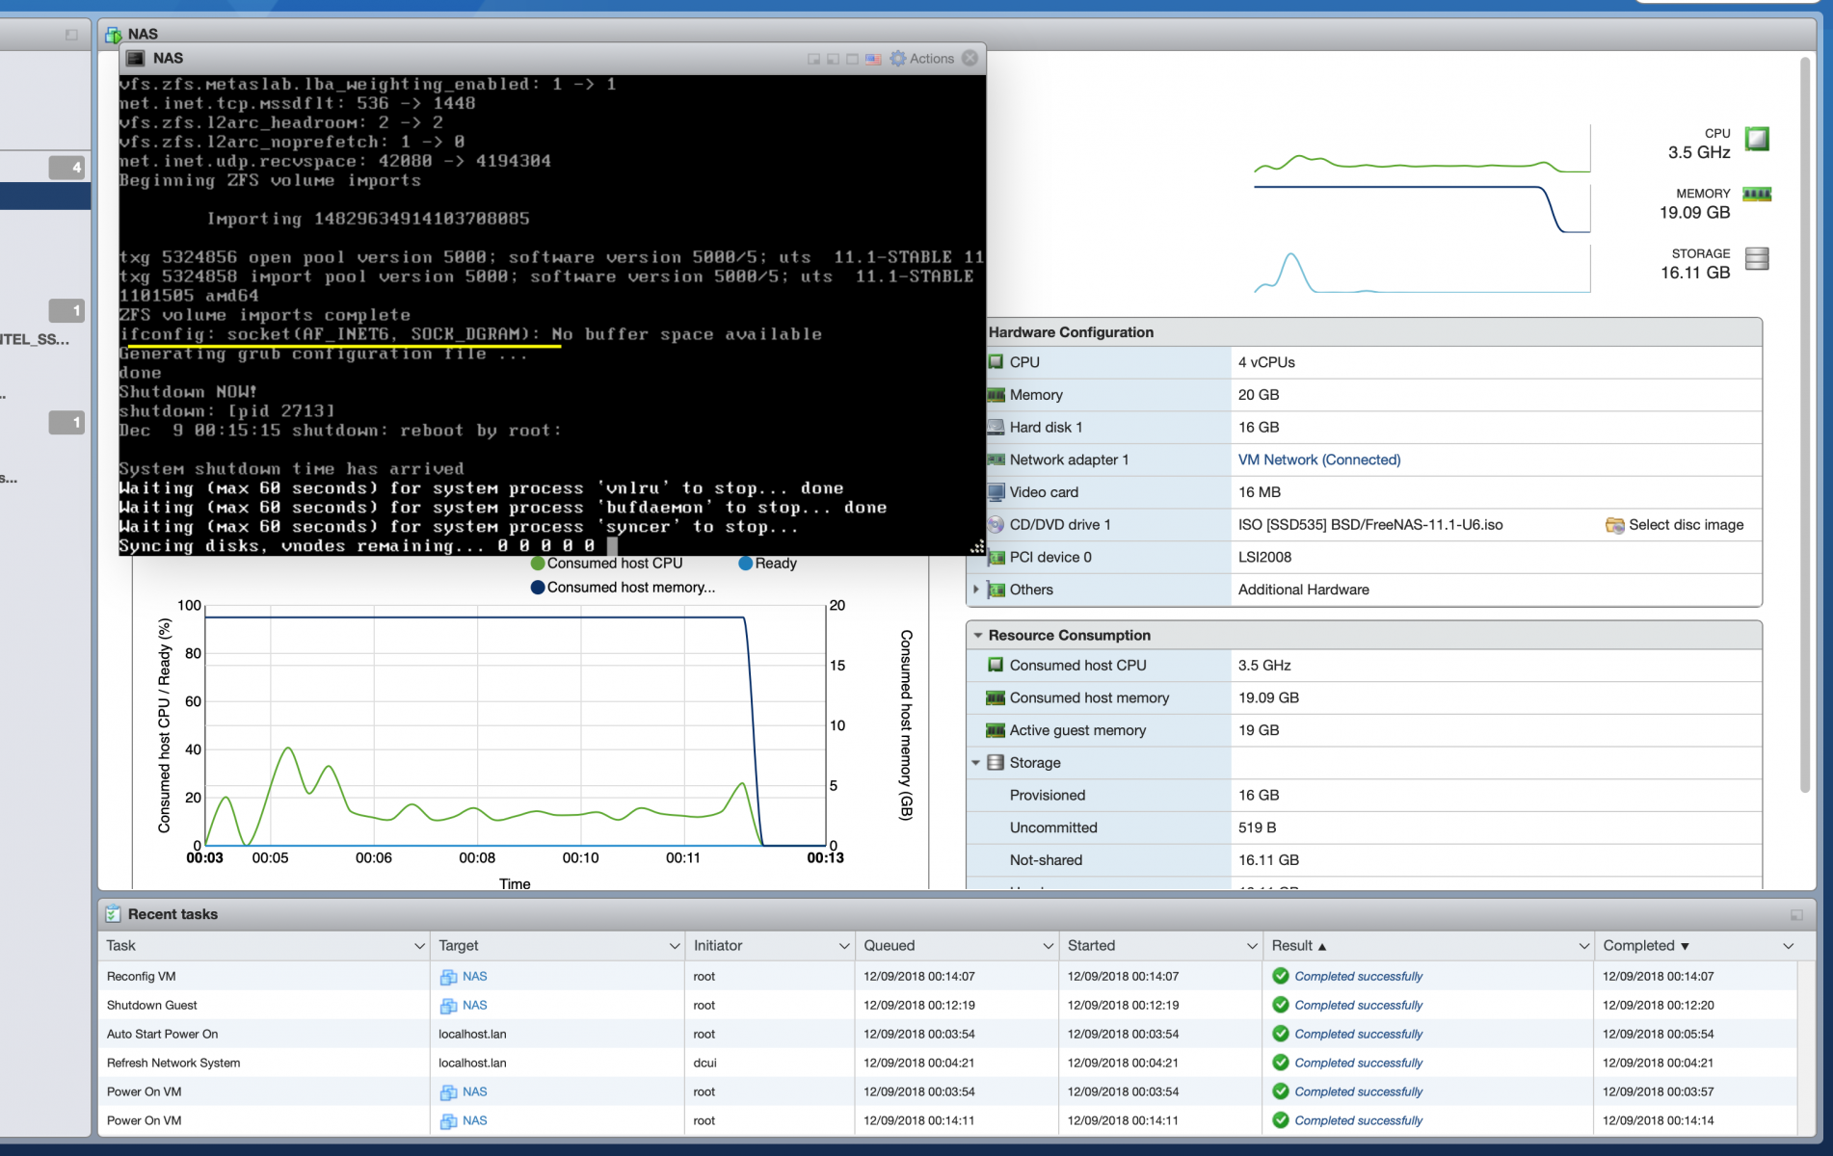Click the PCI device 0 icon
The image size is (1833, 1156).
click(x=996, y=558)
